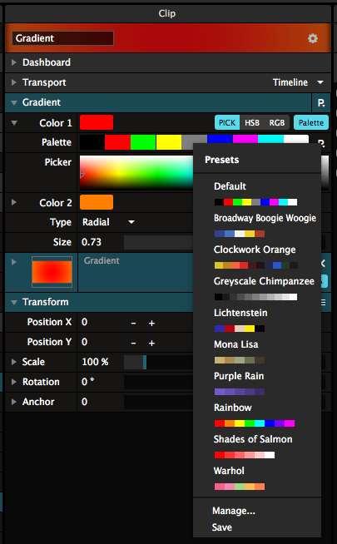Viewport: 337px width, 544px height.
Task: Decrease Position Y with minus icon
Action: coord(133,344)
